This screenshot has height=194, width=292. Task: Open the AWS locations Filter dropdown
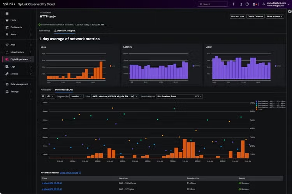pos(115,96)
